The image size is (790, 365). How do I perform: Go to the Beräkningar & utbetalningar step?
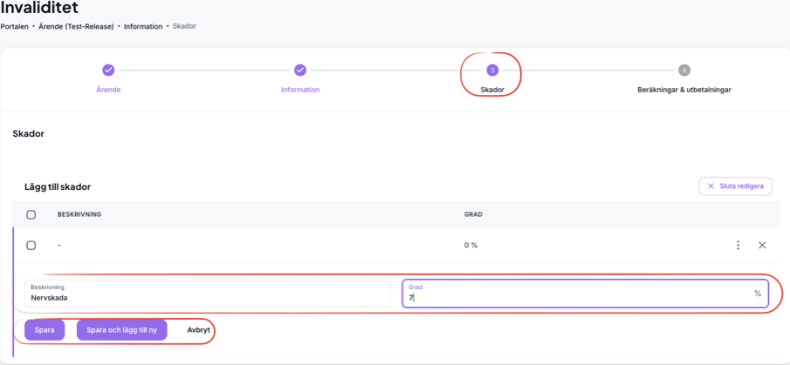[684, 90]
